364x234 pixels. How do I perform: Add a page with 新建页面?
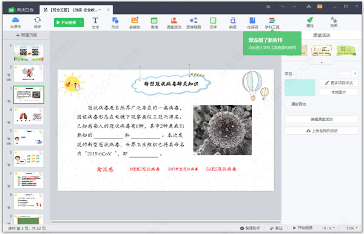tap(26, 35)
